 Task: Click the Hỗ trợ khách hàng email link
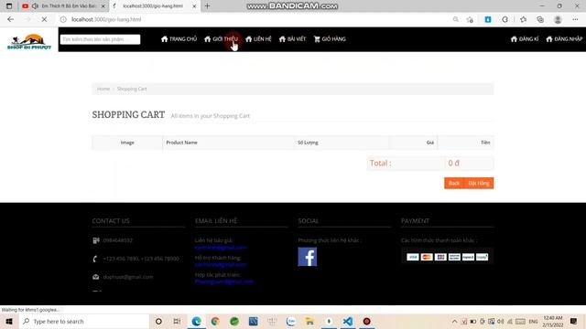(221, 264)
